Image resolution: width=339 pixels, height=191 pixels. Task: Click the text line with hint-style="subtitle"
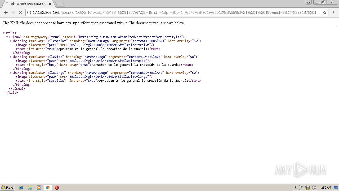[108, 81]
